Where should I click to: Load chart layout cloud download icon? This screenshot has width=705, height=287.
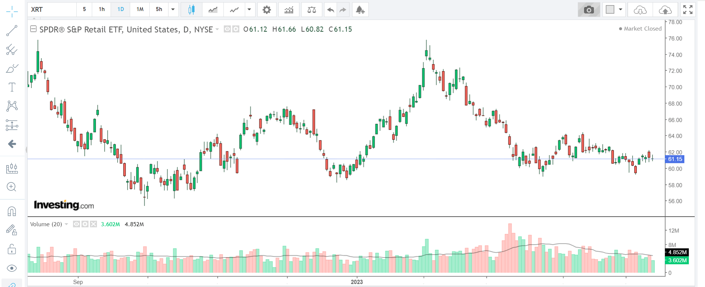(640, 10)
